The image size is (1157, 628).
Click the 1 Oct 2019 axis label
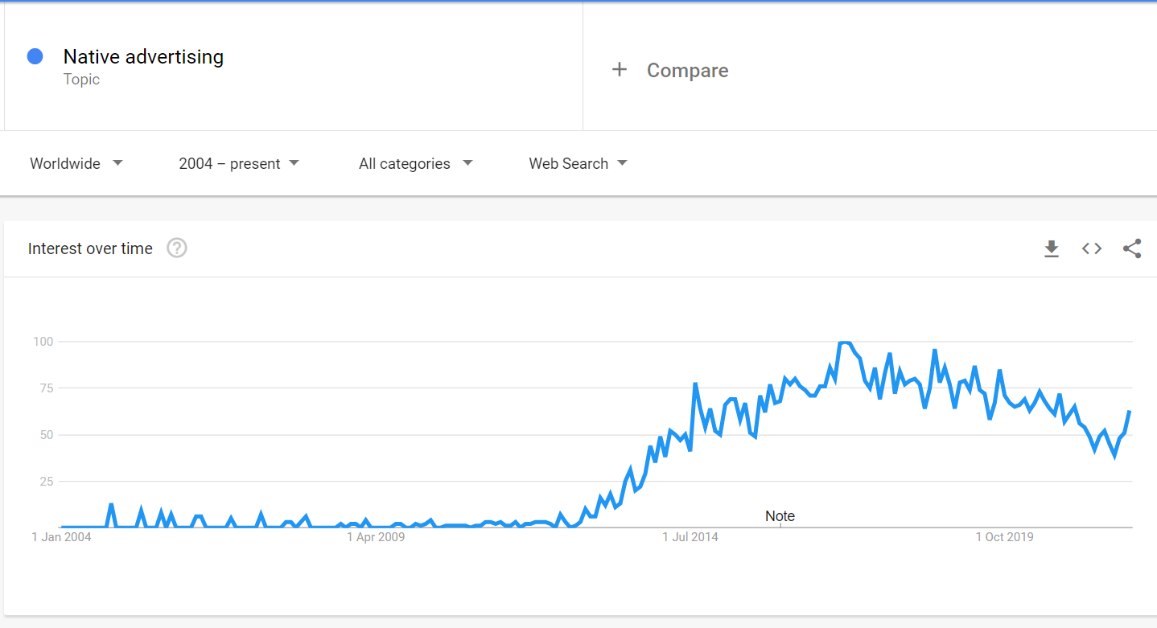click(1004, 537)
